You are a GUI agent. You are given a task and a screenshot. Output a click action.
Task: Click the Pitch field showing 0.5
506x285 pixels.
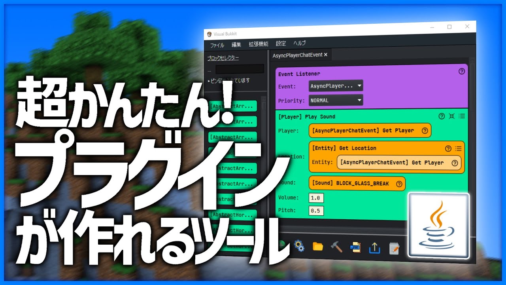tap(316, 211)
